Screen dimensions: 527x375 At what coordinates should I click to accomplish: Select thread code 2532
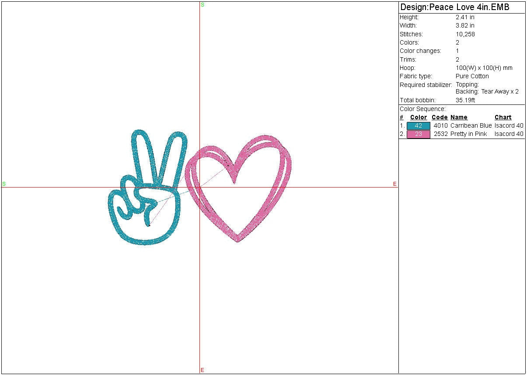click(440, 134)
